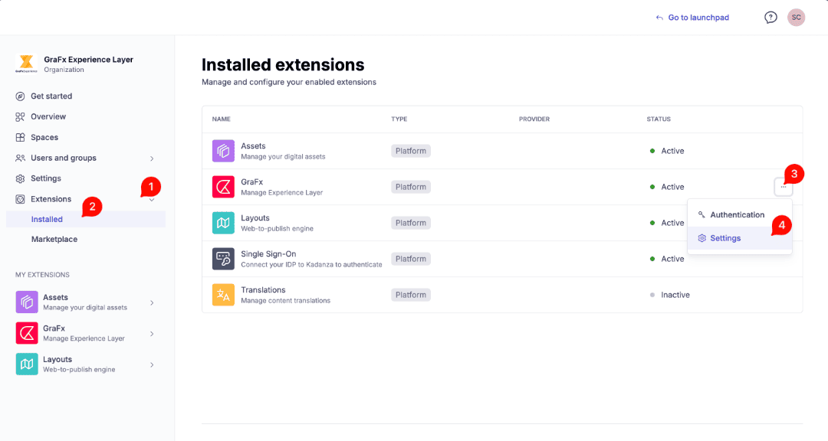Click the GraFx extension name in table
This screenshot has width=828, height=441.
click(252, 182)
